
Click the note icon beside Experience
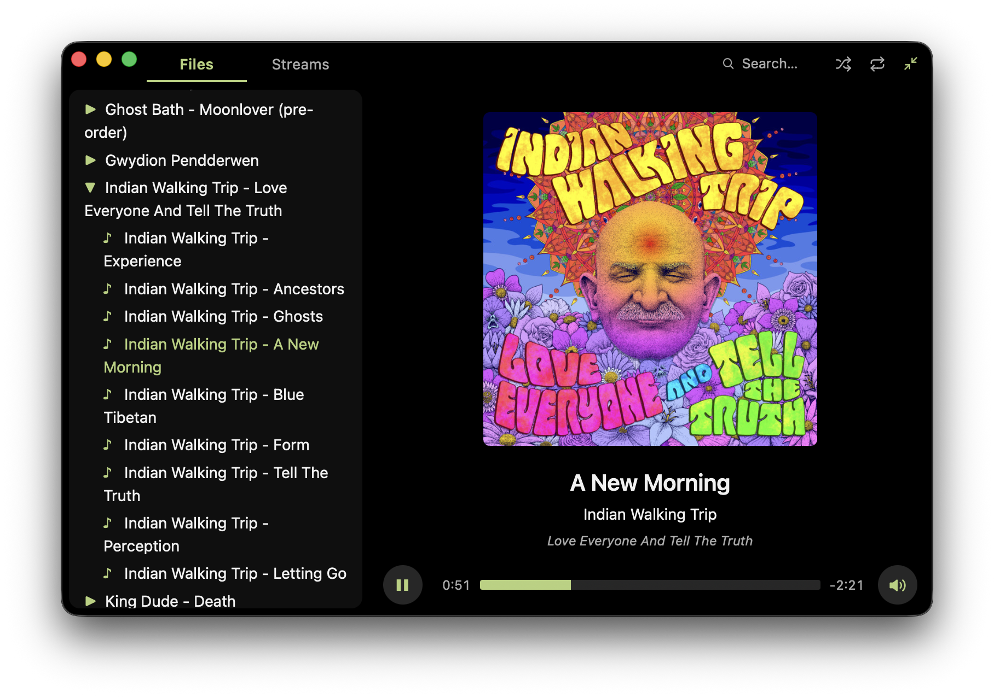click(x=108, y=237)
